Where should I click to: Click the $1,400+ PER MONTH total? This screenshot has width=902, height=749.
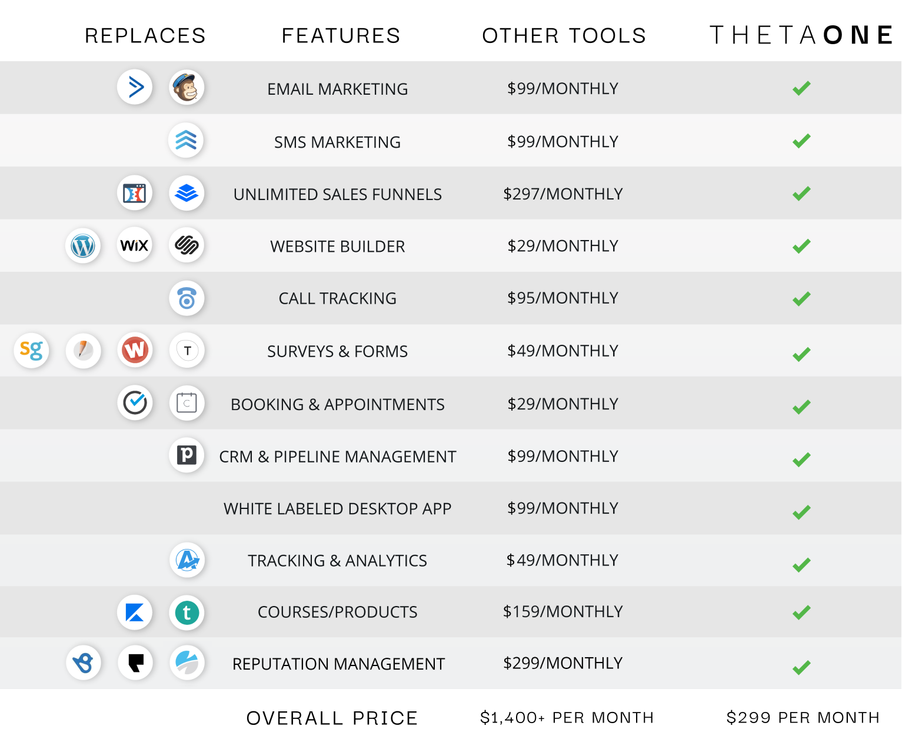[x=567, y=717]
